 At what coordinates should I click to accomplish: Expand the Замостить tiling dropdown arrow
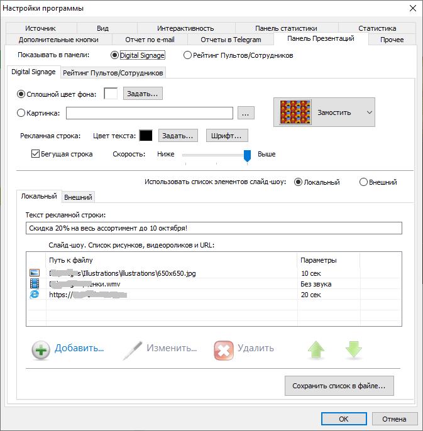point(368,112)
